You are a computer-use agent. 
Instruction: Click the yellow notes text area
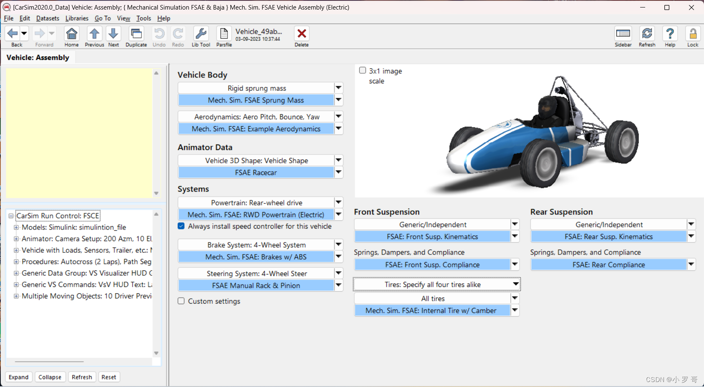tap(79, 133)
